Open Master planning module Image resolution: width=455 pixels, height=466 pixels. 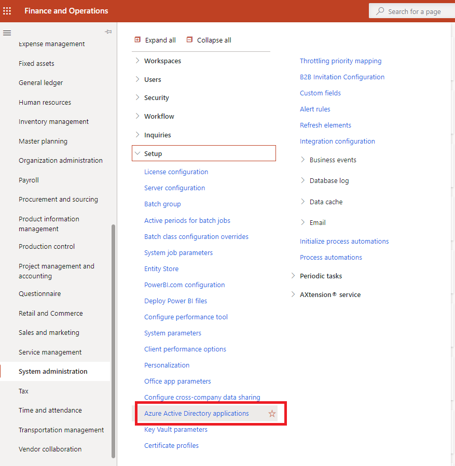(x=43, y=141)
